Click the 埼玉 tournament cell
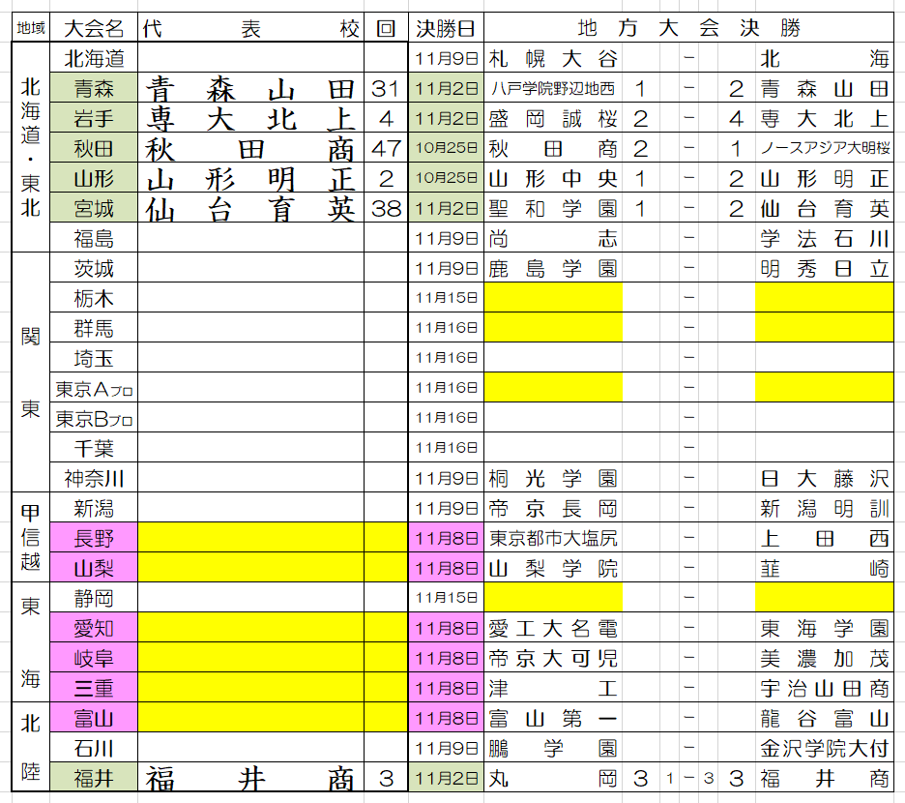The image size is (905, 803). 94,358
